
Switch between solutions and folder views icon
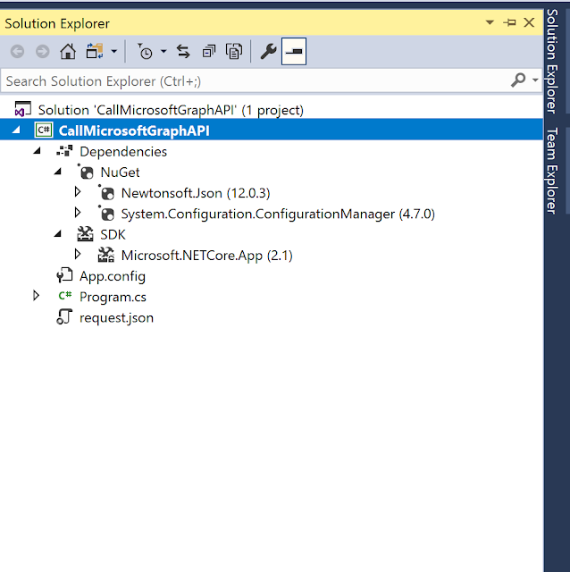point(95,51)
